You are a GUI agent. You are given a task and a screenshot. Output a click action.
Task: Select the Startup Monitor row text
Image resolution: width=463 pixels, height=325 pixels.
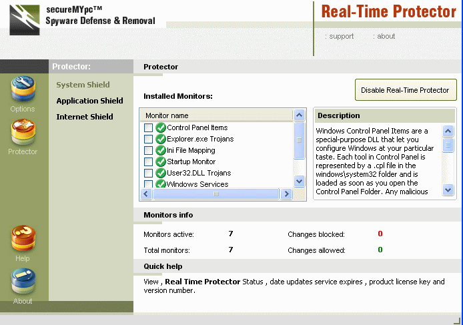[x=191, y=161]
